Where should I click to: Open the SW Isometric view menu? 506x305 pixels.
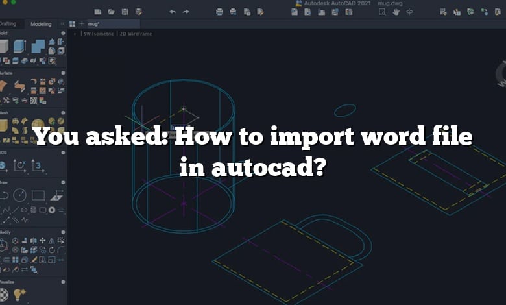[x=99, y=34]
